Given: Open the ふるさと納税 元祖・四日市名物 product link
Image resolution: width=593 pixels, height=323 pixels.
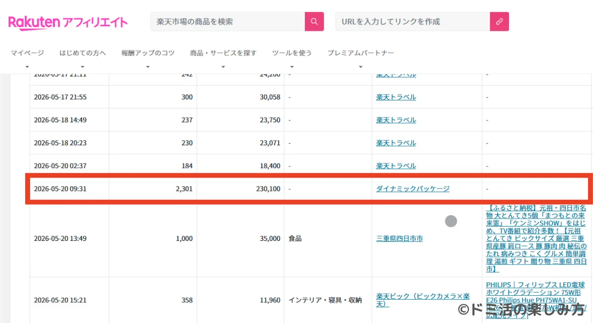Looking at the screenshot, I should (536, 238).
